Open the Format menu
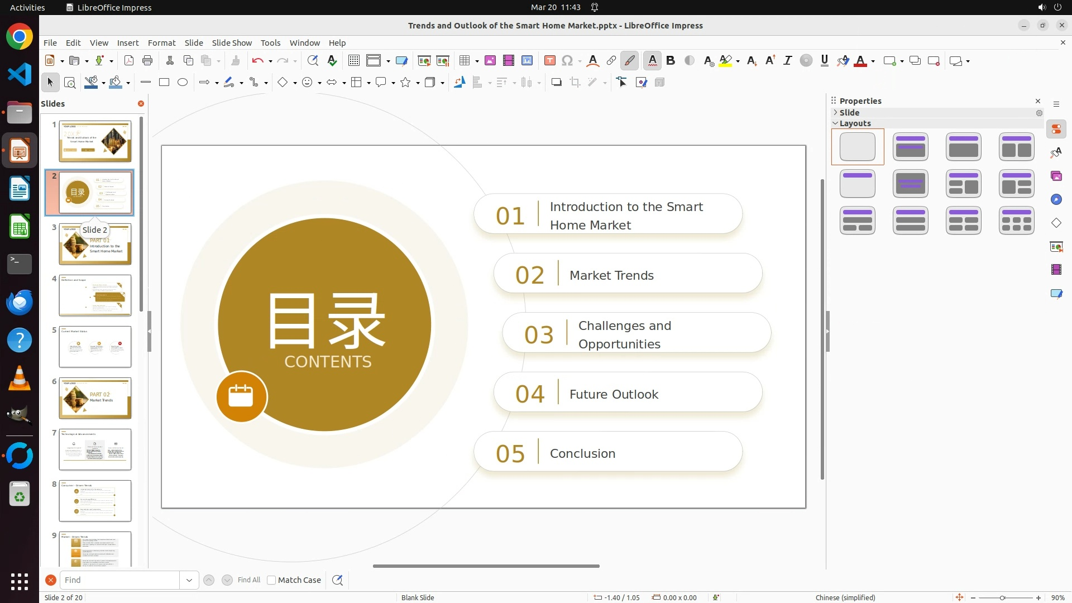This screenshot has width=1072, height=603. click(x=161, y=43)
